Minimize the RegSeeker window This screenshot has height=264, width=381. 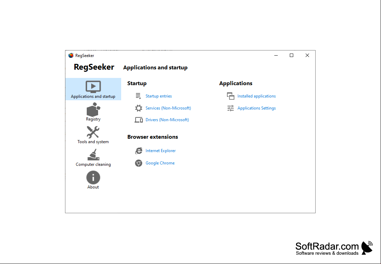pyautogui.click(x=276, y=56)
